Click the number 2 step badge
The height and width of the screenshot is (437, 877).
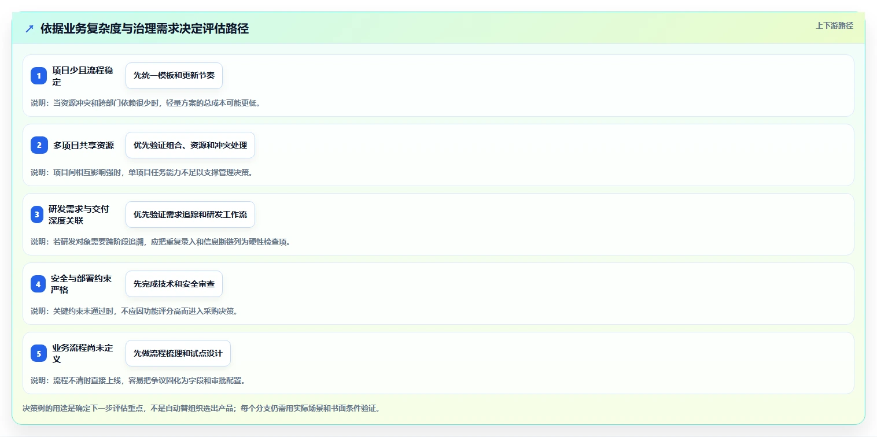(x=39, y=145)
